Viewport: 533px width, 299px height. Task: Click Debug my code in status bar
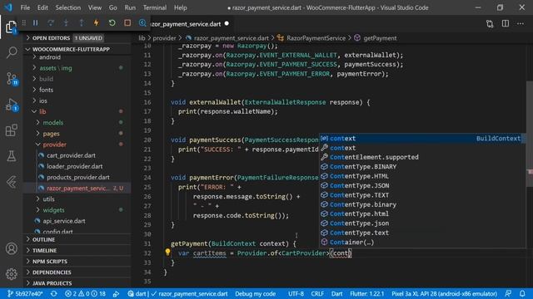pos(256,293)
